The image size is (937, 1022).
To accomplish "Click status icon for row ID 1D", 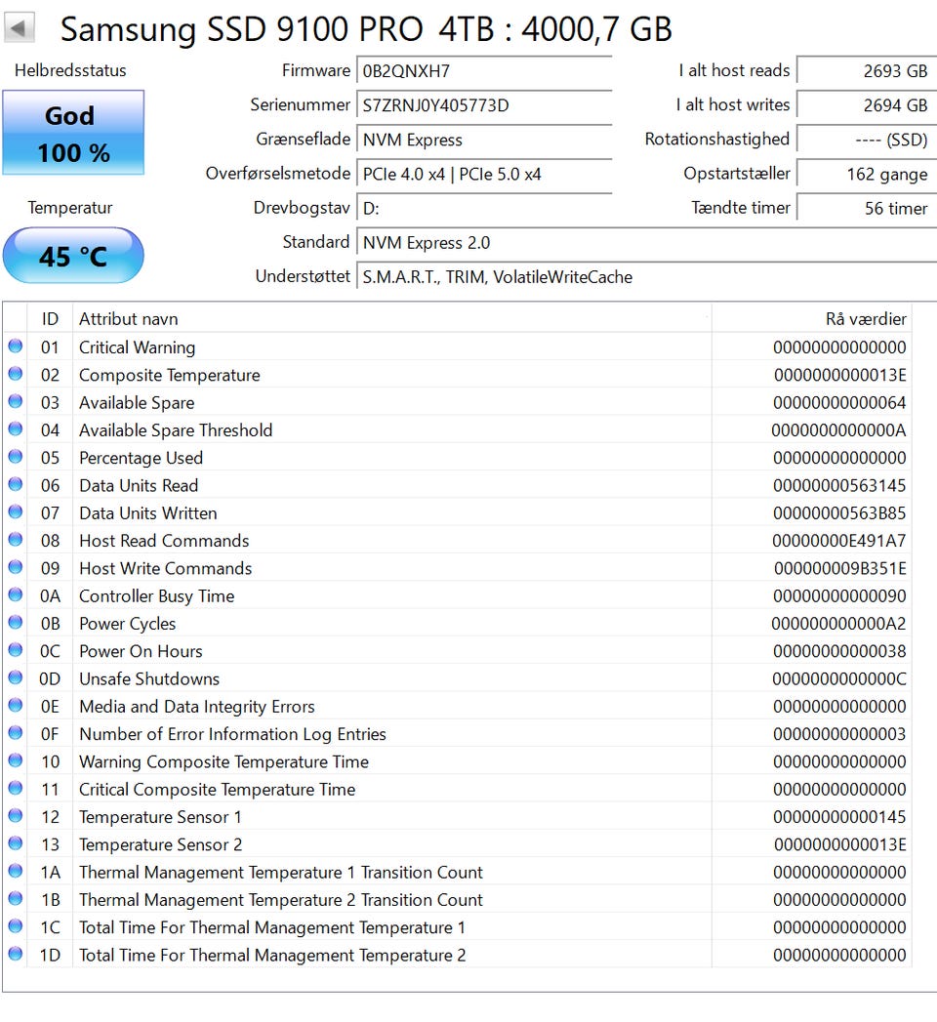I will 15,954.
